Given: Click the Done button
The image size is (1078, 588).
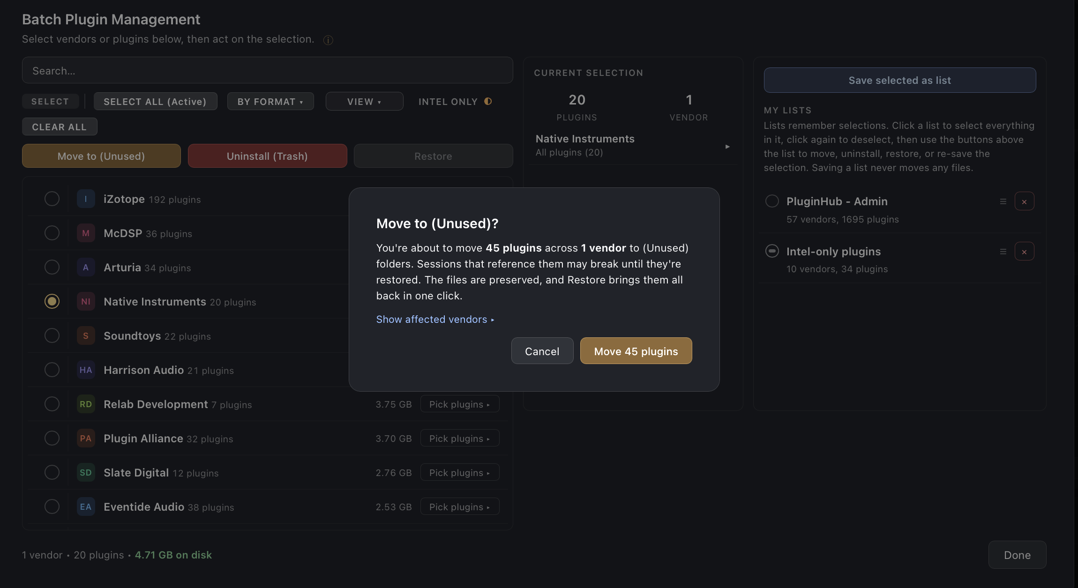Looking at the screenshot, I should click(1017, 555).
